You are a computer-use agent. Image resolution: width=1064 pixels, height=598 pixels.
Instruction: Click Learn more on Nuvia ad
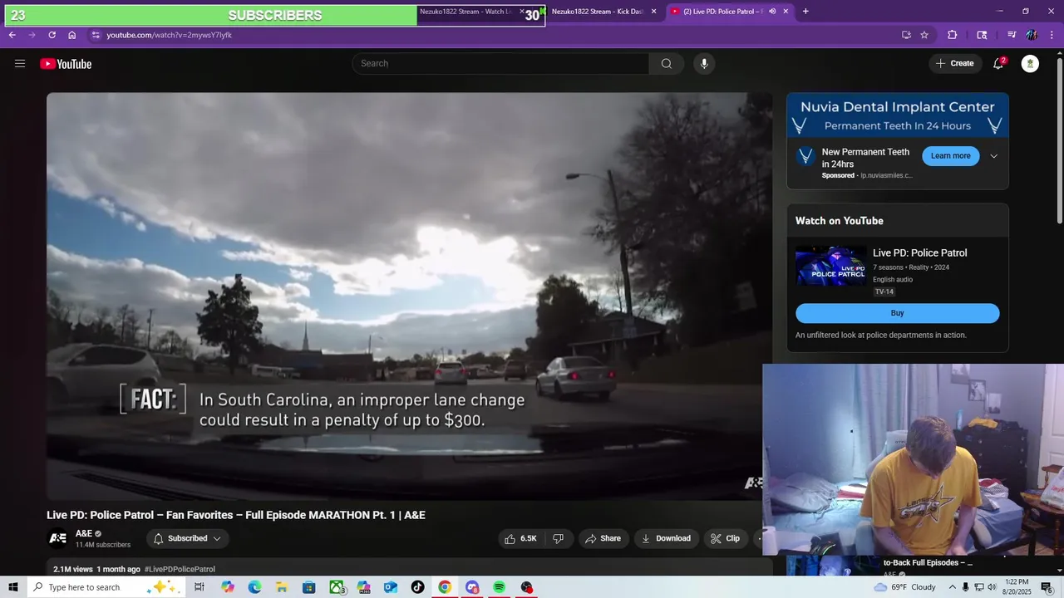[x=950, y=156]
